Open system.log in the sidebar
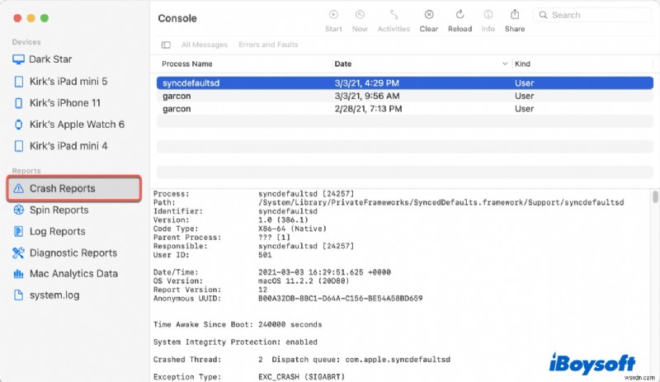Image resolution: width=660 pixels, height=382 pixels. click(x=46, y=295)
